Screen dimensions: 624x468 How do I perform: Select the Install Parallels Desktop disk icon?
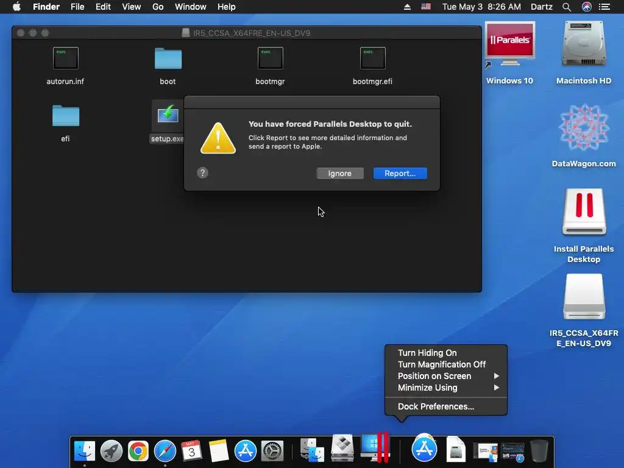click(x=584, y=211)
